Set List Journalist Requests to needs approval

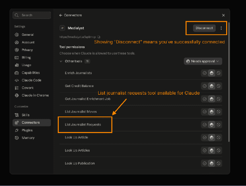pyautogui.click(x=212, y=125)
